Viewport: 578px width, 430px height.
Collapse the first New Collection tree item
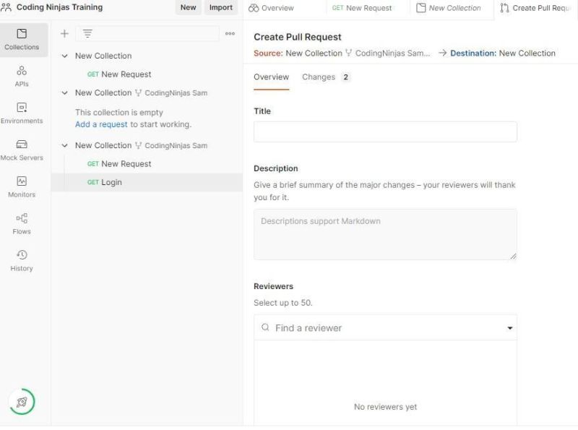(69, 56)
